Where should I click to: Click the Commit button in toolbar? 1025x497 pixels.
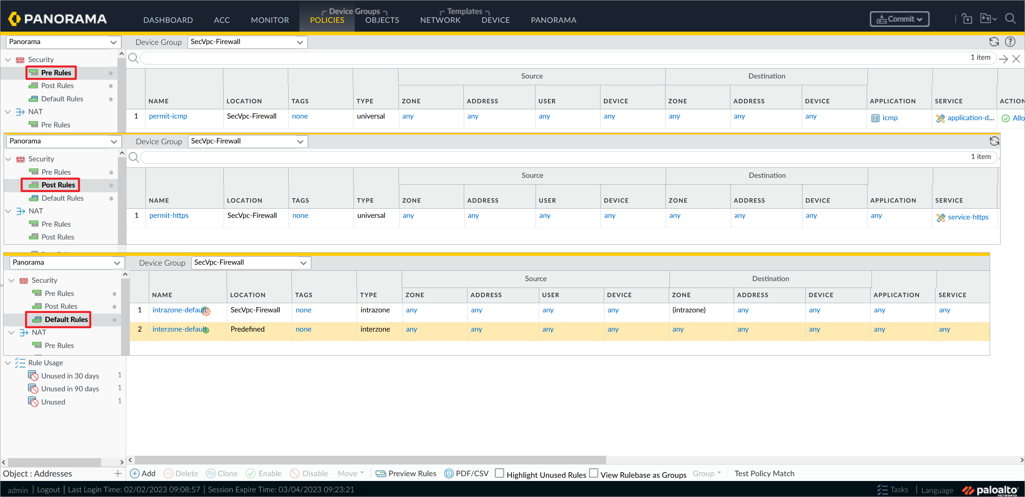(x=899, y=19)
